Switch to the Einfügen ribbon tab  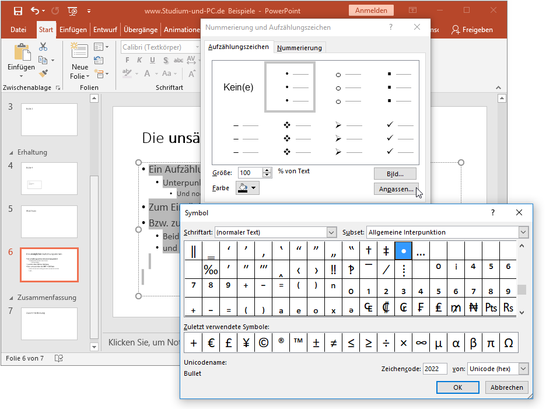(73, 30)
